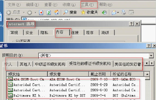Open Forward button history dropdown arrow

[x=36, y=13]
